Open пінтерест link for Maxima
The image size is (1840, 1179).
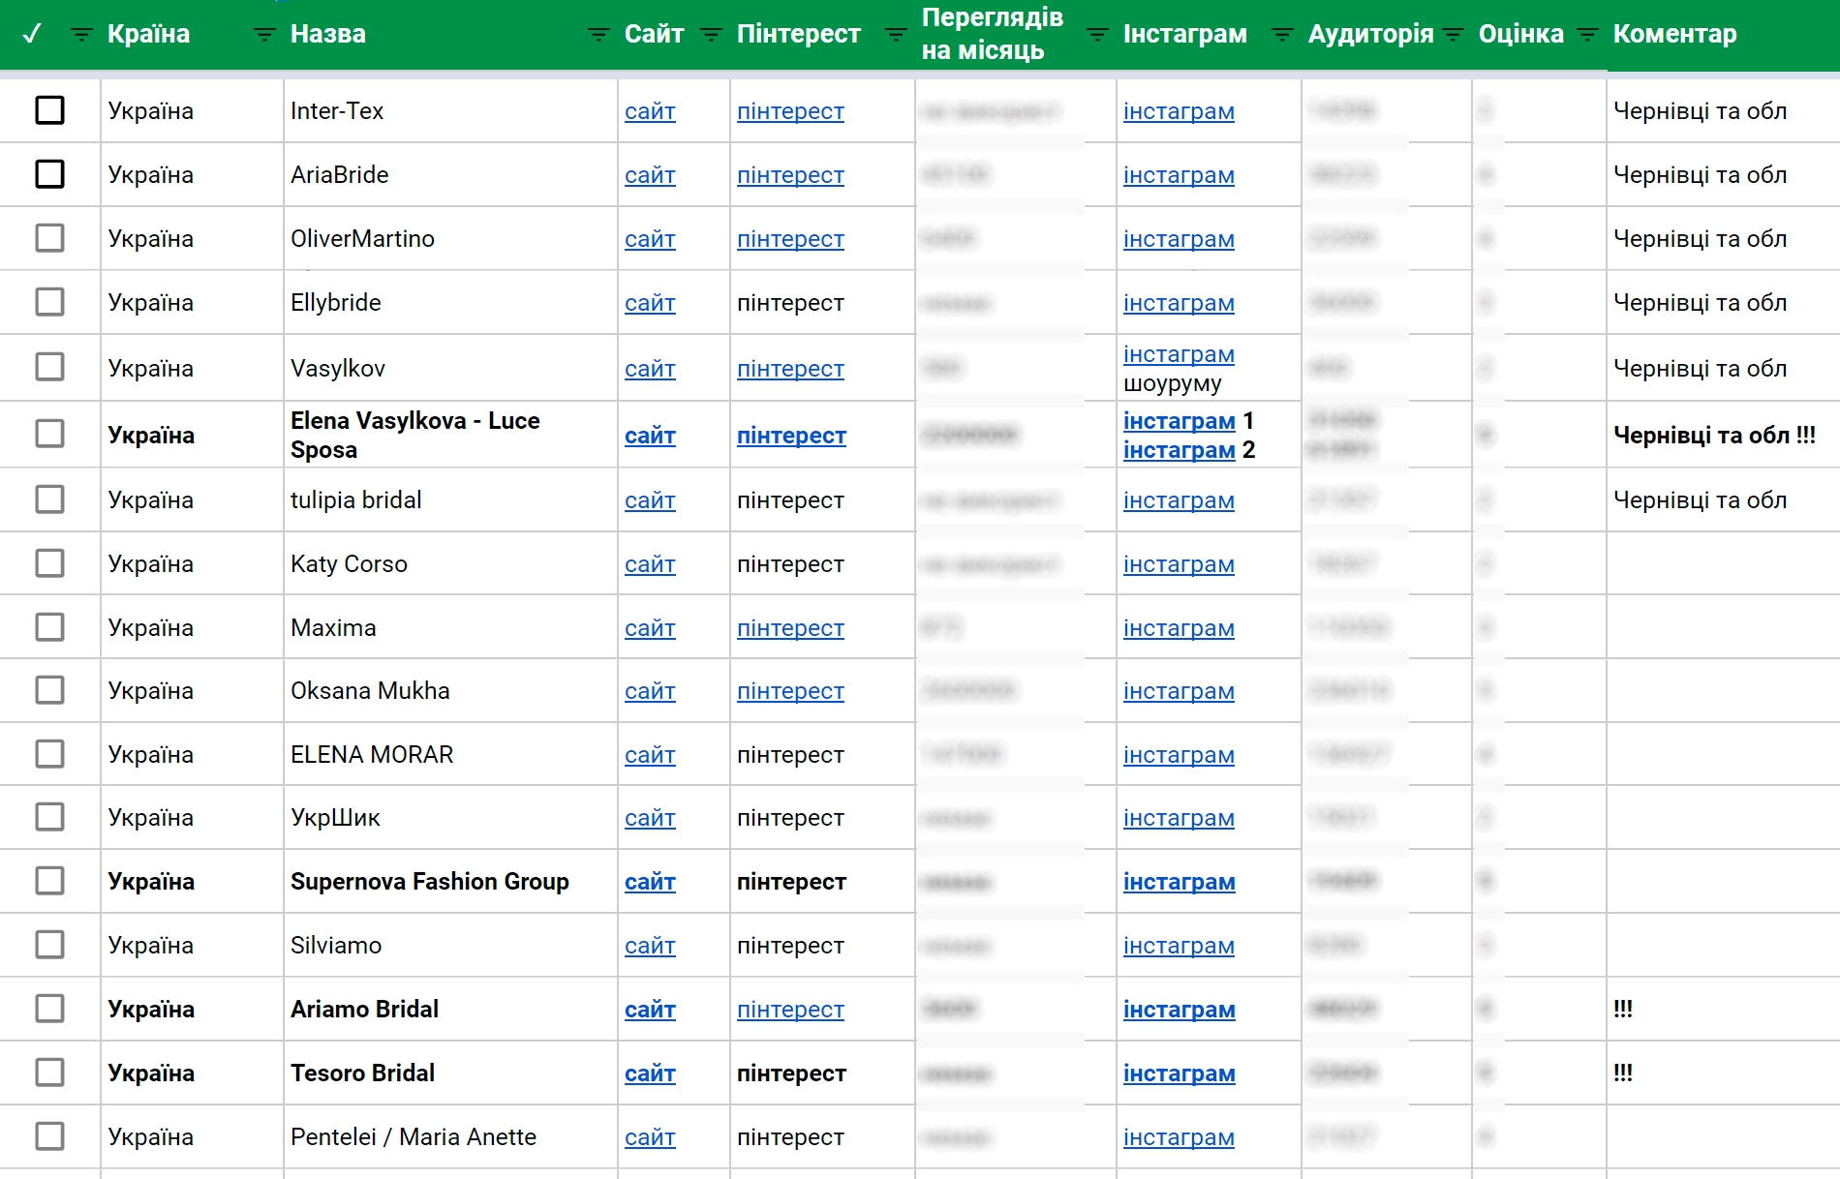click(790, 628)
